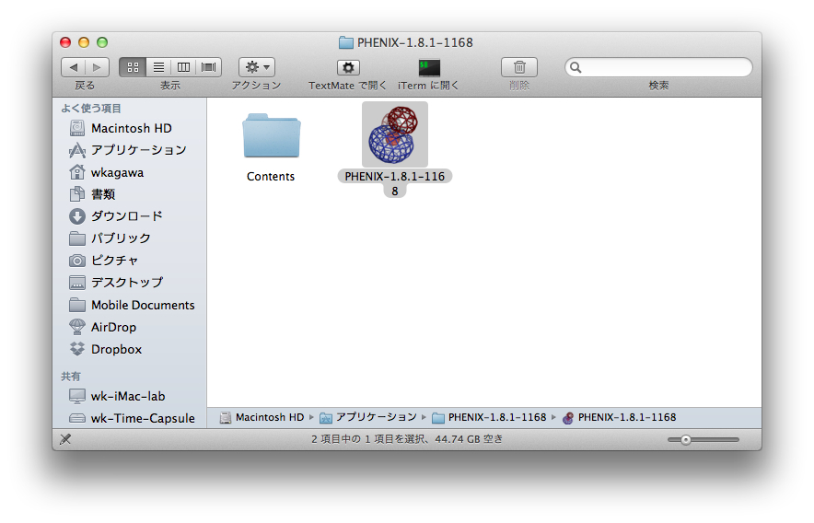This screenshot has height=523, width=814.
Task: Click 共有 sidebar section header
Action: 71,376
